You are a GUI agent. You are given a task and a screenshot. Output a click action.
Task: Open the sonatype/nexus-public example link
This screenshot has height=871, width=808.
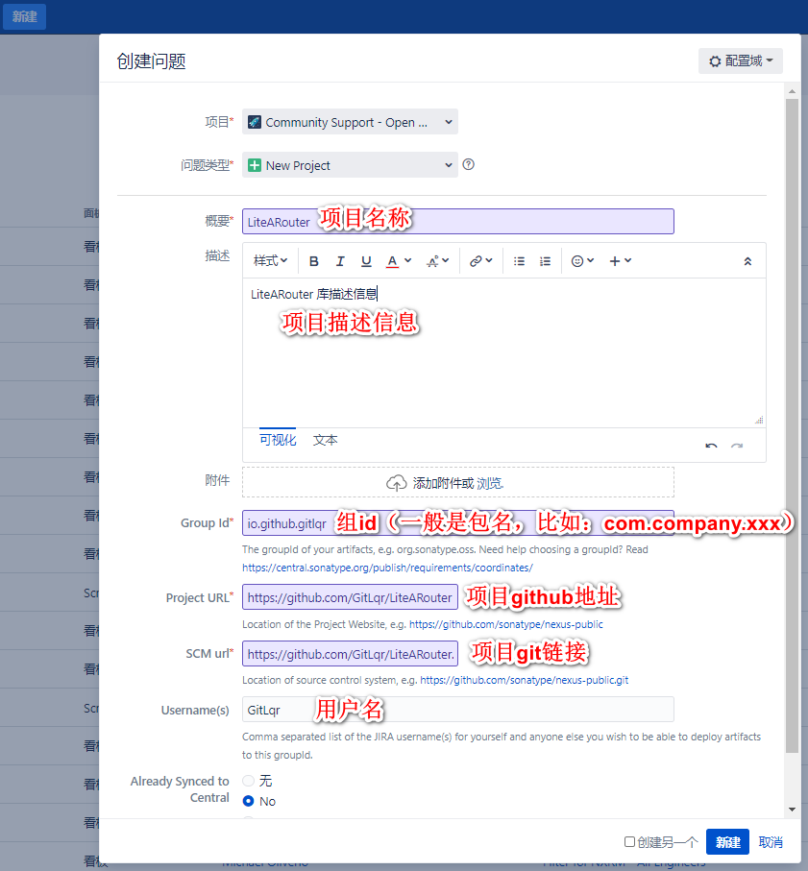[505, 624]
